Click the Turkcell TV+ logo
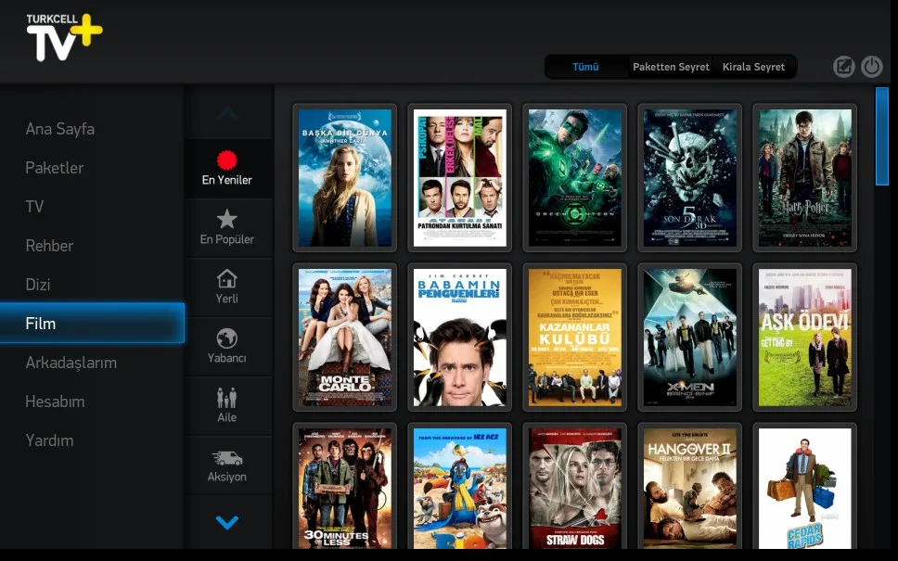898x561 pixels. (64, 37)
